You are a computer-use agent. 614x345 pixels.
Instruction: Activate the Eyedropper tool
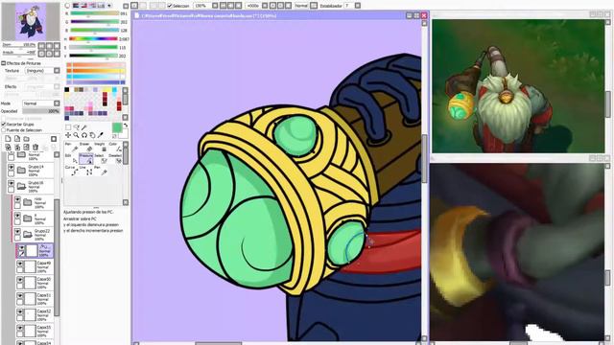[x=100, y=135]
